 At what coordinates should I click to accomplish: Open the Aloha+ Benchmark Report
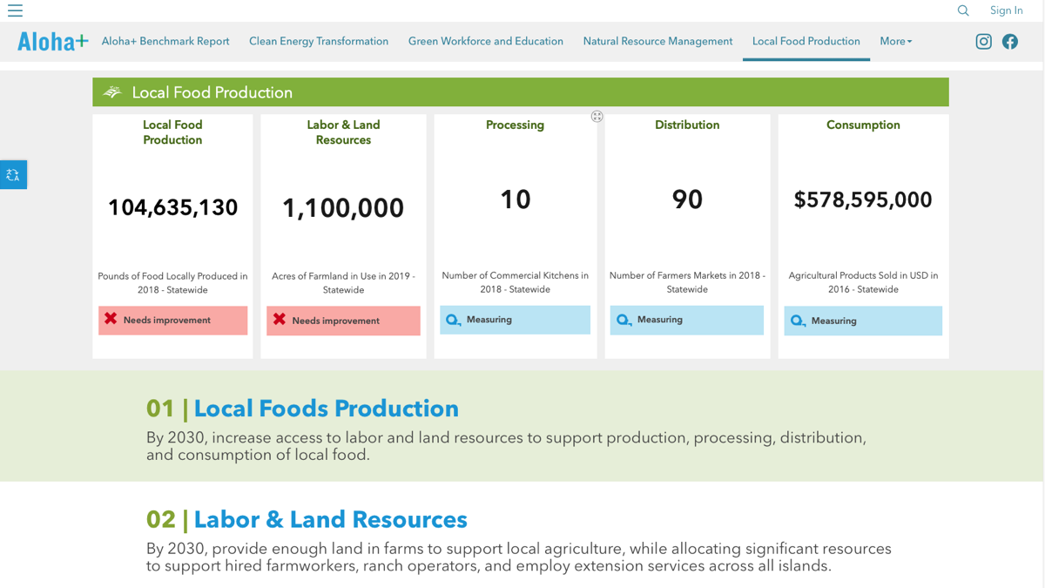pyautogui.click(x=165, y=41)
